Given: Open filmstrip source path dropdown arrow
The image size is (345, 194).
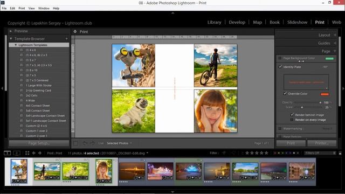Looking at the screenshot, I should point(147,153).
